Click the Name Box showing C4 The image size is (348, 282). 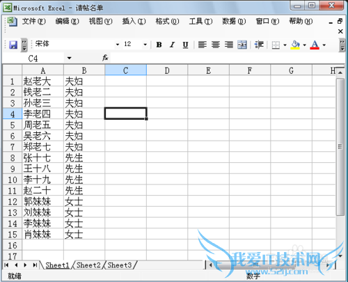[33, 58]
